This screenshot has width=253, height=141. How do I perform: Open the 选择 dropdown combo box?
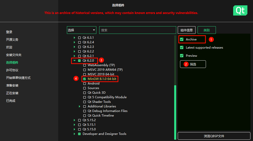point(81,30)
